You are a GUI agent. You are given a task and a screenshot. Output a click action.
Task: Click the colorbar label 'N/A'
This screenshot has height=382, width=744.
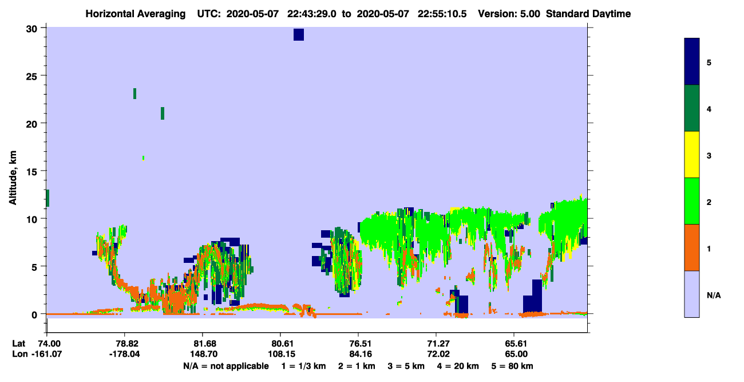[713, 296]
